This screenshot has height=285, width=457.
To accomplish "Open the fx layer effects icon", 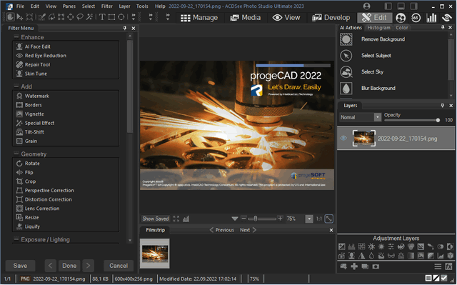I will pos(449,266).
